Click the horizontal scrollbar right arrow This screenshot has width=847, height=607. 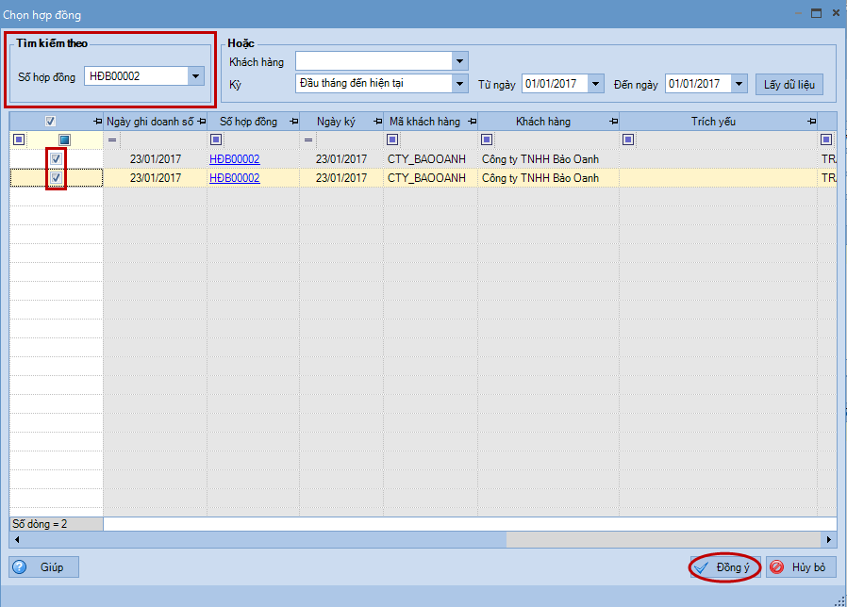click(829, 540)
